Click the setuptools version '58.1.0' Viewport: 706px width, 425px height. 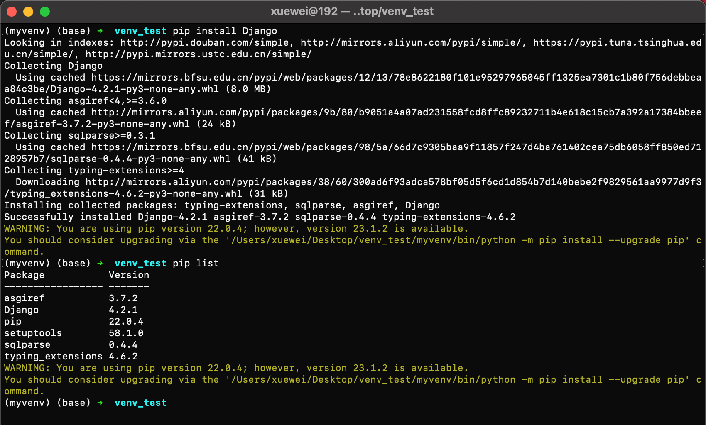coord(126,333)
